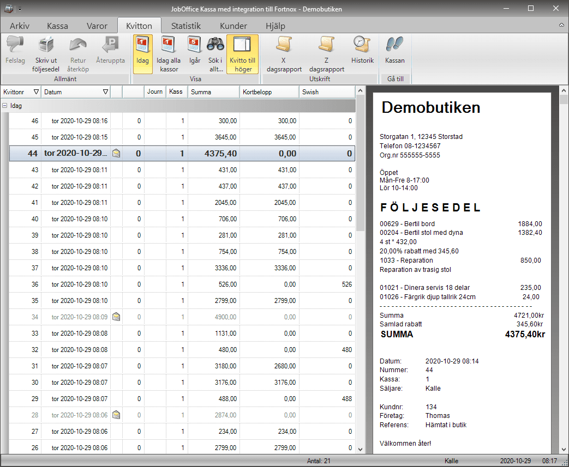Switch to the Kassa tab
Image resolution: width=569 pixels, height=467 pixels.
point(57,26)
